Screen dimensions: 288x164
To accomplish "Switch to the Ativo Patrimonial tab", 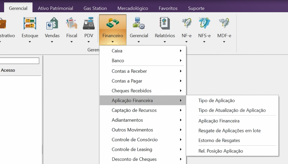I will tap(55, 8).
